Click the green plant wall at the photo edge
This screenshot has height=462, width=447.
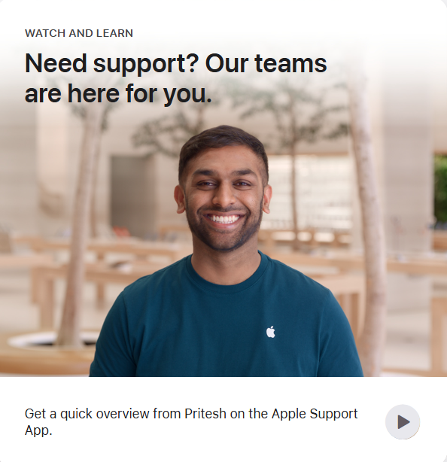point(440,189)
